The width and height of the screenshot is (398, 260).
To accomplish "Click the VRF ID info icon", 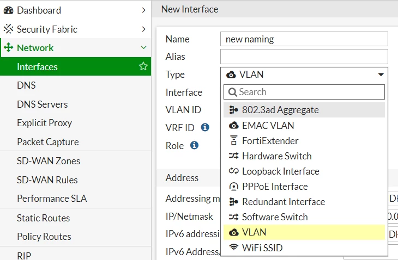I will pyautogui.click(x=205, y=127).
